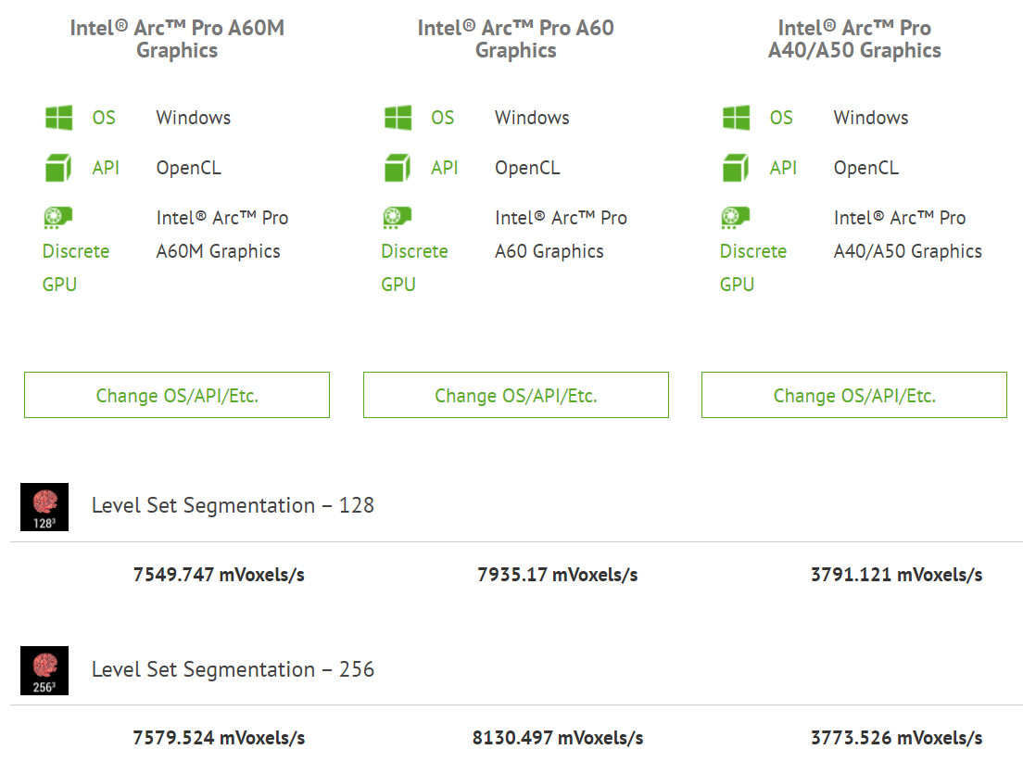Image resolution: width=1023 pixels, height=762 pixels.
Task: Click the Windows OS icon in the A40/A50 column
Action: [x=736, y=118]
